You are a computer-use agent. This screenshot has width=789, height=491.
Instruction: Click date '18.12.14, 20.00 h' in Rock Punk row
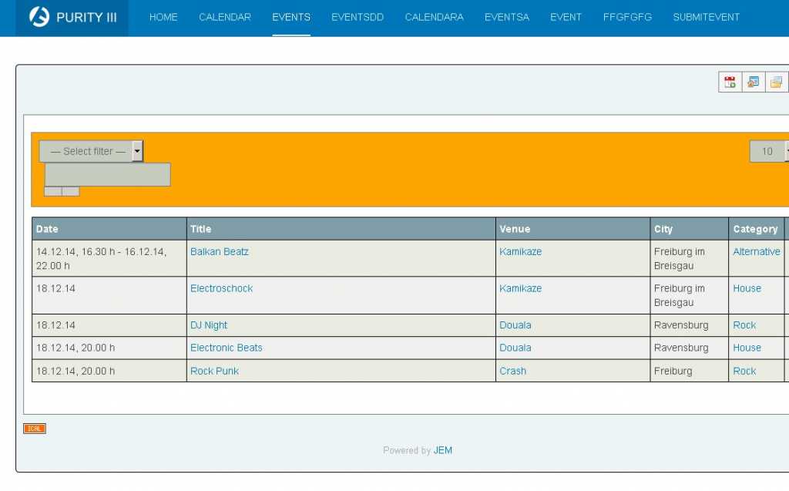pyautogui.click(x=76, y=372)
